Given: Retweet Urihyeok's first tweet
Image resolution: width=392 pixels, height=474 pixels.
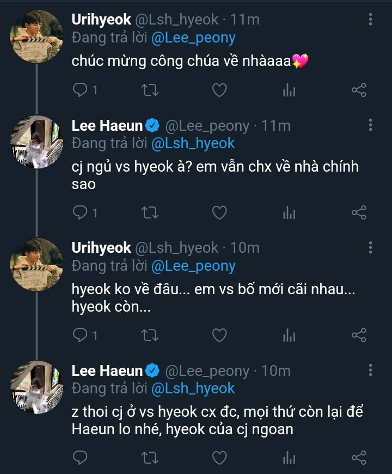Looking at the screenshot, I should [x=150, y=90].
